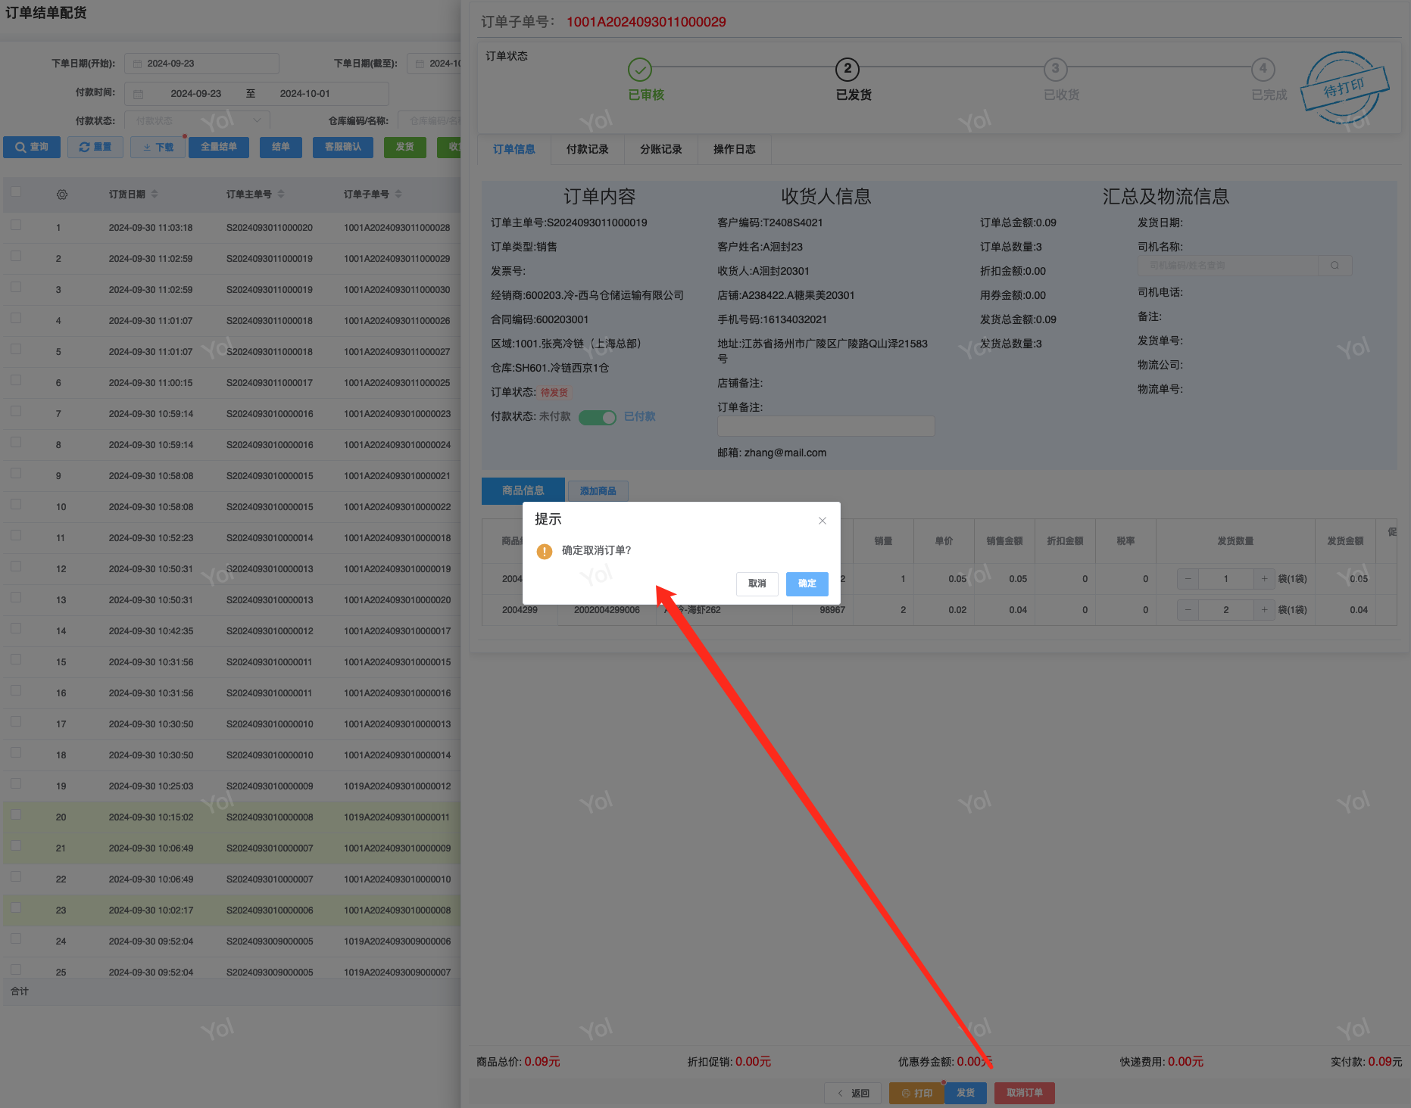Click the 查询 search button

pyautogui.click(x=32, y=147)
